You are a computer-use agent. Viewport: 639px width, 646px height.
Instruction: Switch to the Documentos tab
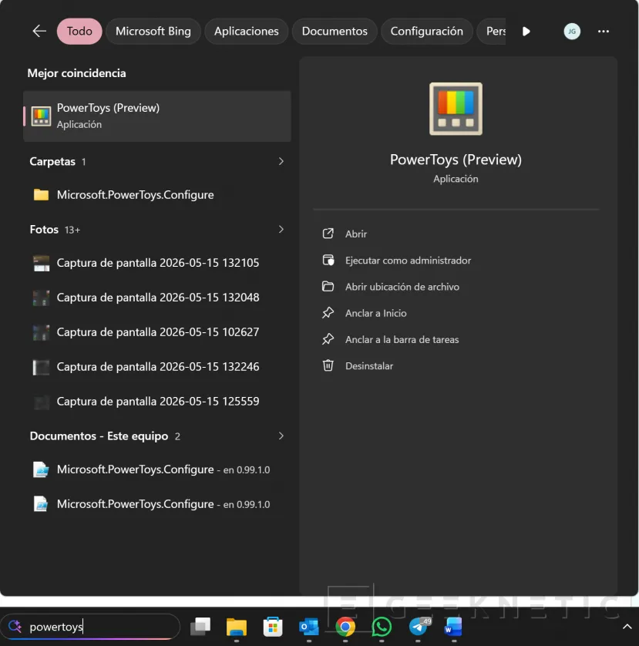pyautogui.click(x=334, y=32)
